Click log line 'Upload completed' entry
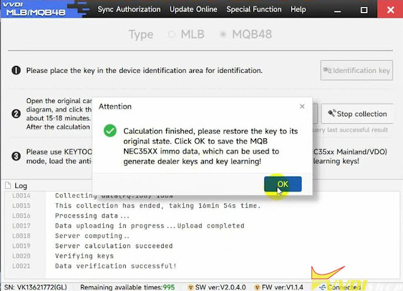 tap(150, 226)
